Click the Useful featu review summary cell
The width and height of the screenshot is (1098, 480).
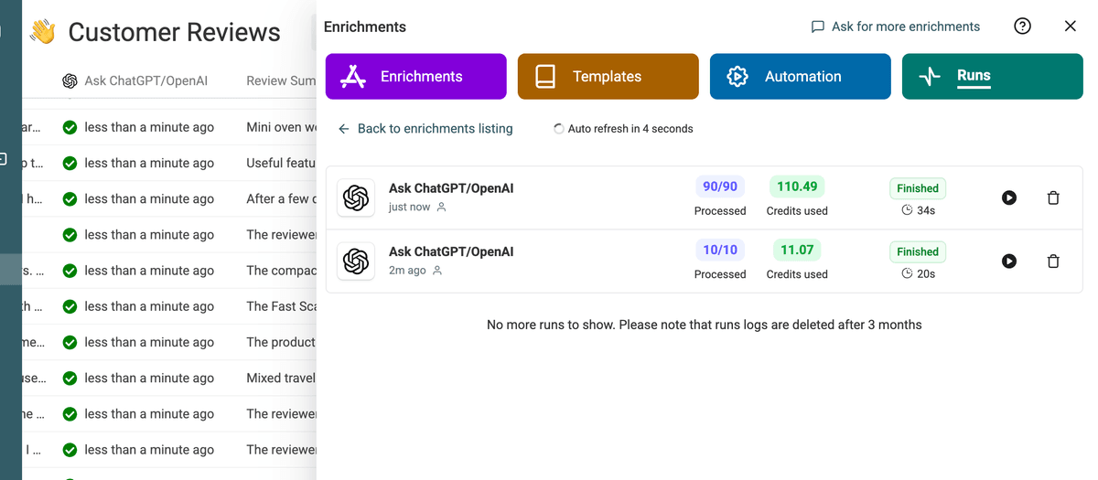point(281,163)
